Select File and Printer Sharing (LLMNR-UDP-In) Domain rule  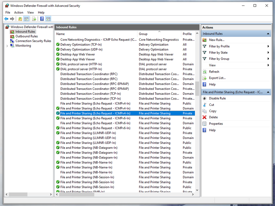pyautogui.click(x=125, y=138)
